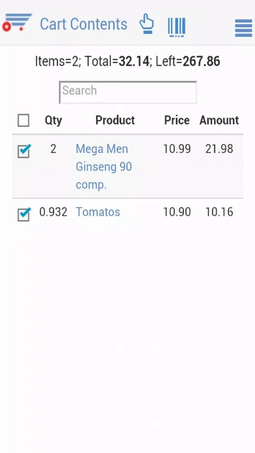This screenshot has height=453, width=255.
Task: Sort by the Product column header
Action: pos(115,120)
